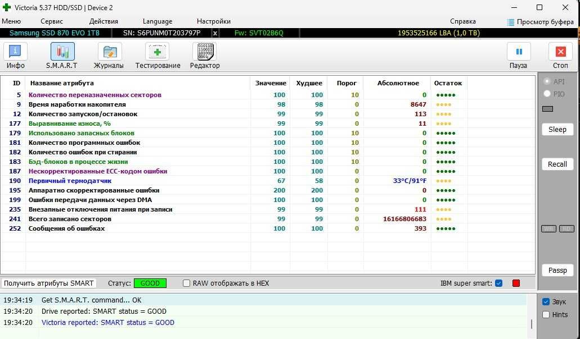Click the x next to serial number
Image resolution: width=580 pixels, height=339 pixels.
coord(215,33)
